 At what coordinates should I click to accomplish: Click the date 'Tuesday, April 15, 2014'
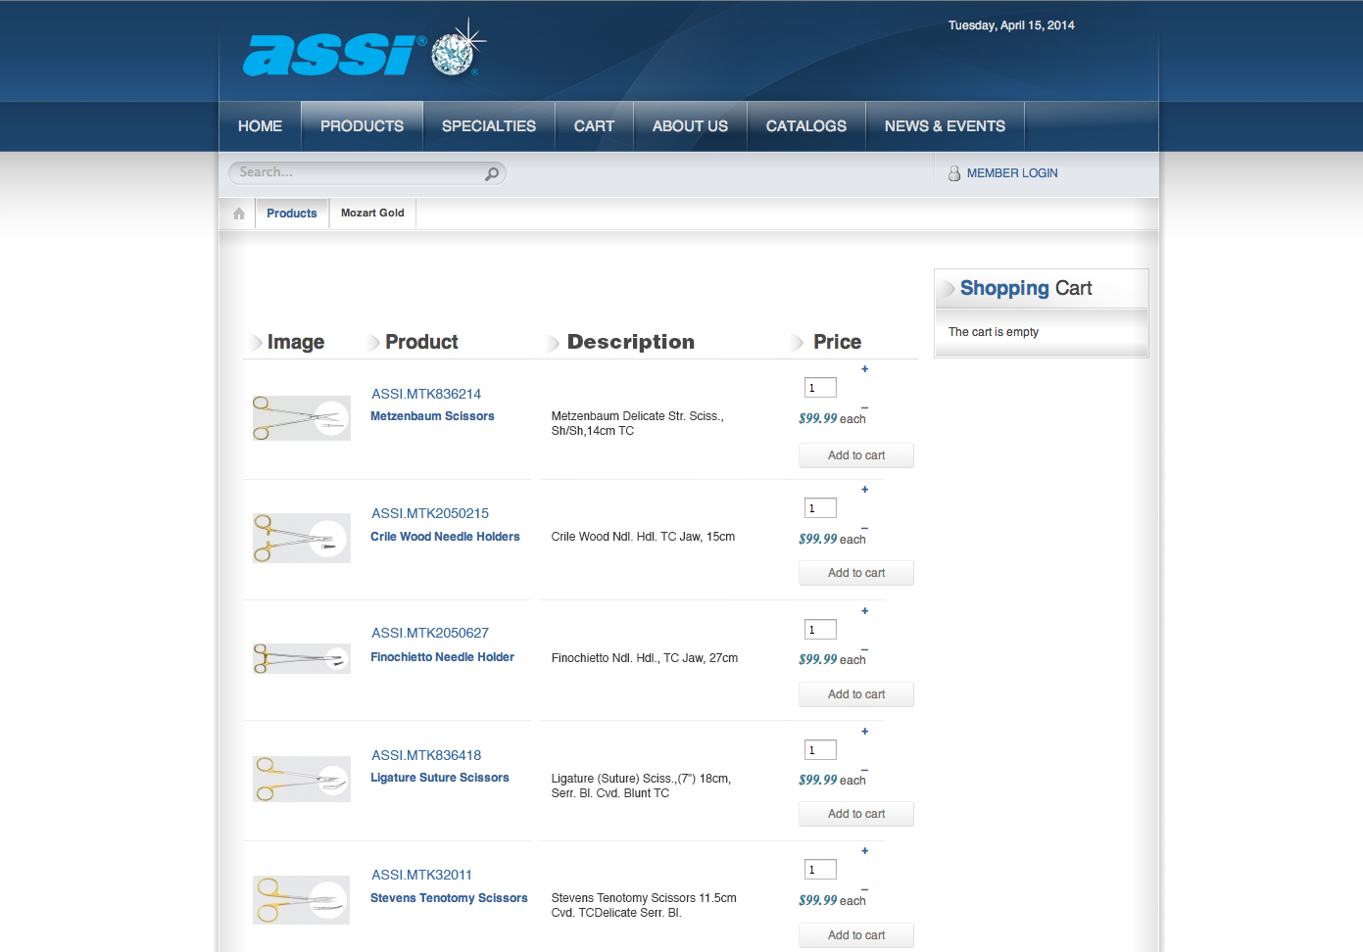point(1011,25)
